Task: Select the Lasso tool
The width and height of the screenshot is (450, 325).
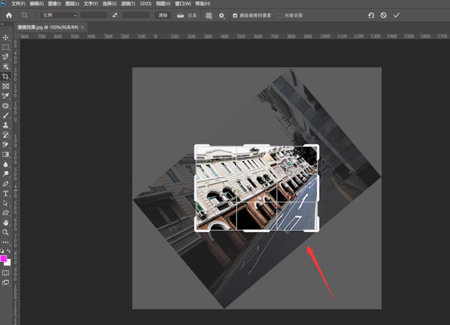Action: click(6, 57)
